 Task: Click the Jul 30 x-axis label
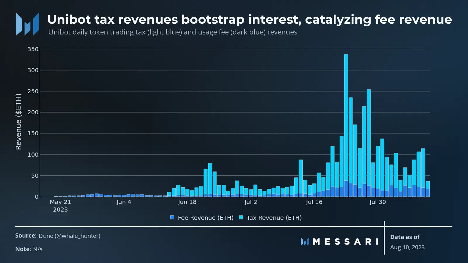378,202
